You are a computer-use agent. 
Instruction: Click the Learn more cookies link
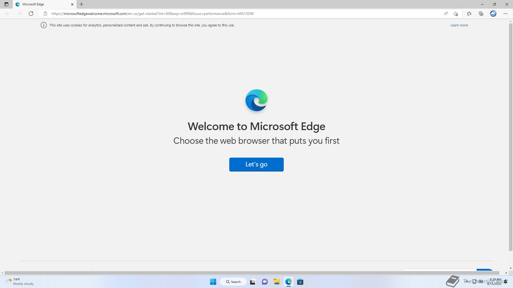point(459,25)
